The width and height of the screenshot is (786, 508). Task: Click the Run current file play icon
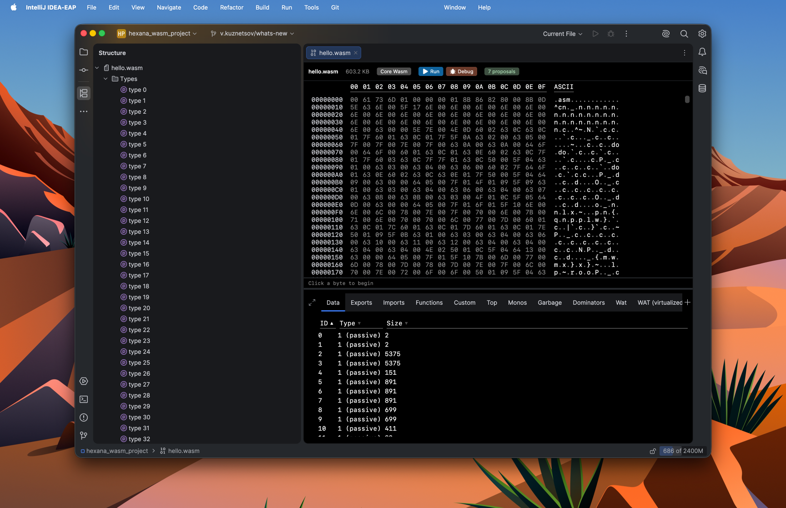595,34
